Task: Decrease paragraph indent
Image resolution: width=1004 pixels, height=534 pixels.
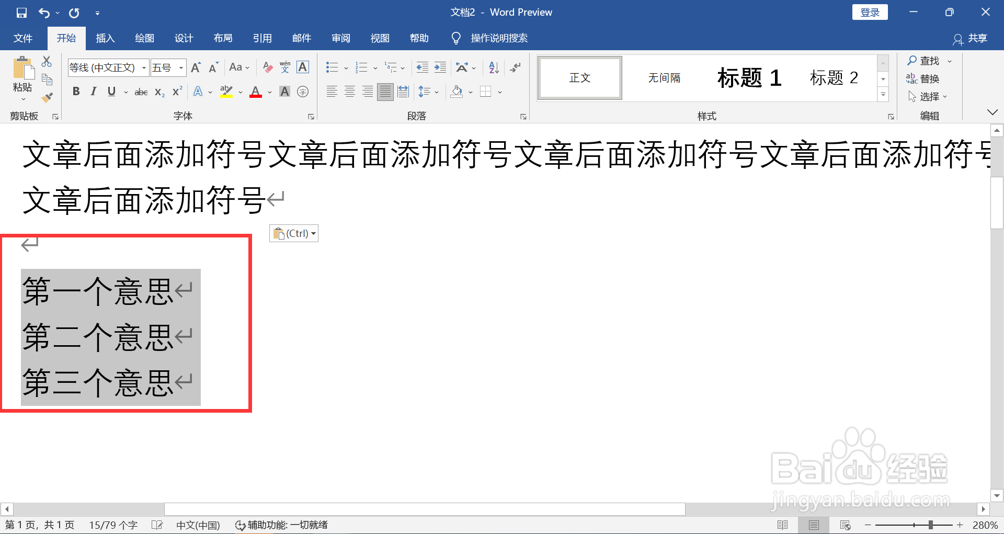Action: click(x=422, y=67)
